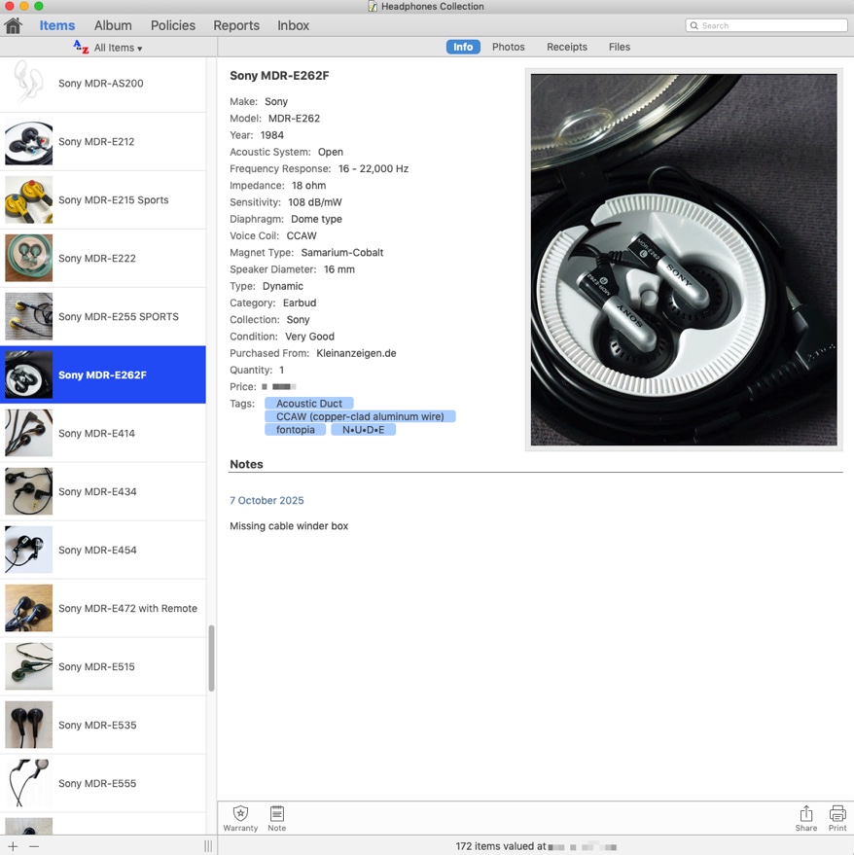Switch to the Files tab

click(619, 47)
